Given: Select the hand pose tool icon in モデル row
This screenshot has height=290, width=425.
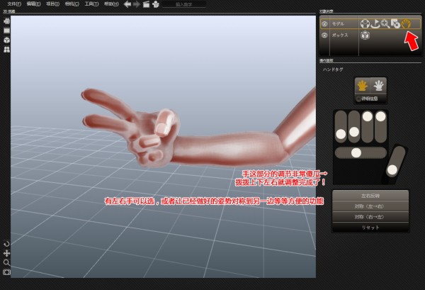Looking at the screenshot, I should [x=406, y=23].
